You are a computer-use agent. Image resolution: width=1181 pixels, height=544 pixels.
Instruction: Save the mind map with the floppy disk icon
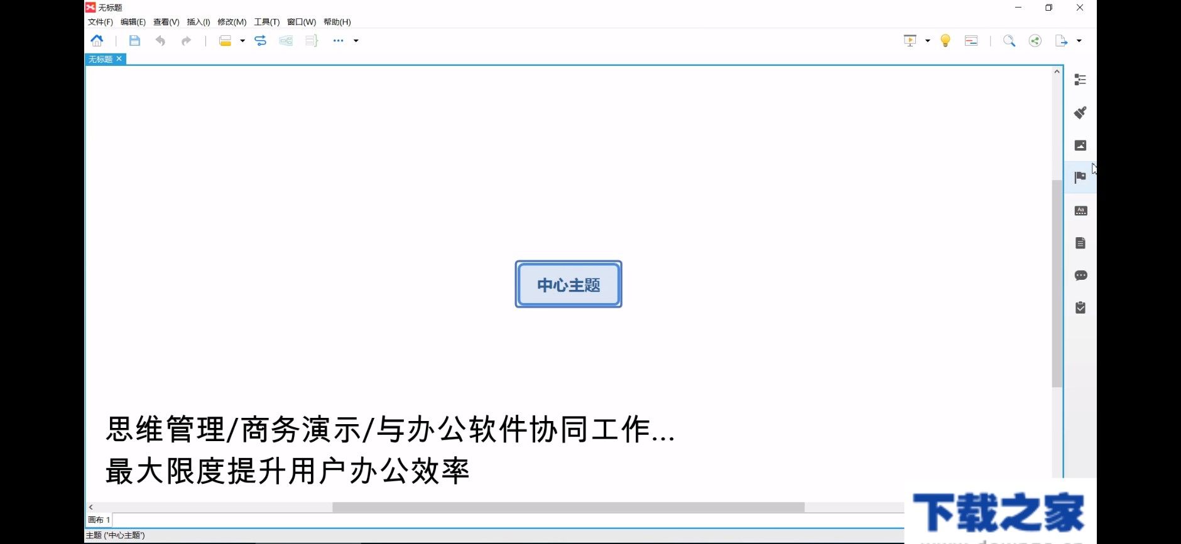(134, 41)
